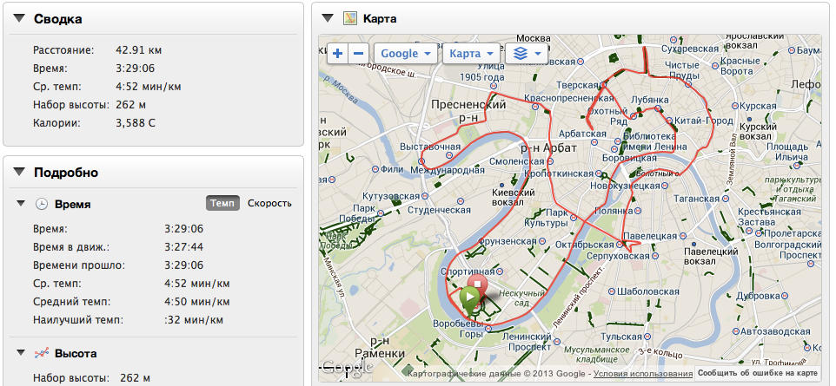Click the Нескучный сад label on map

tap(524, 298)
